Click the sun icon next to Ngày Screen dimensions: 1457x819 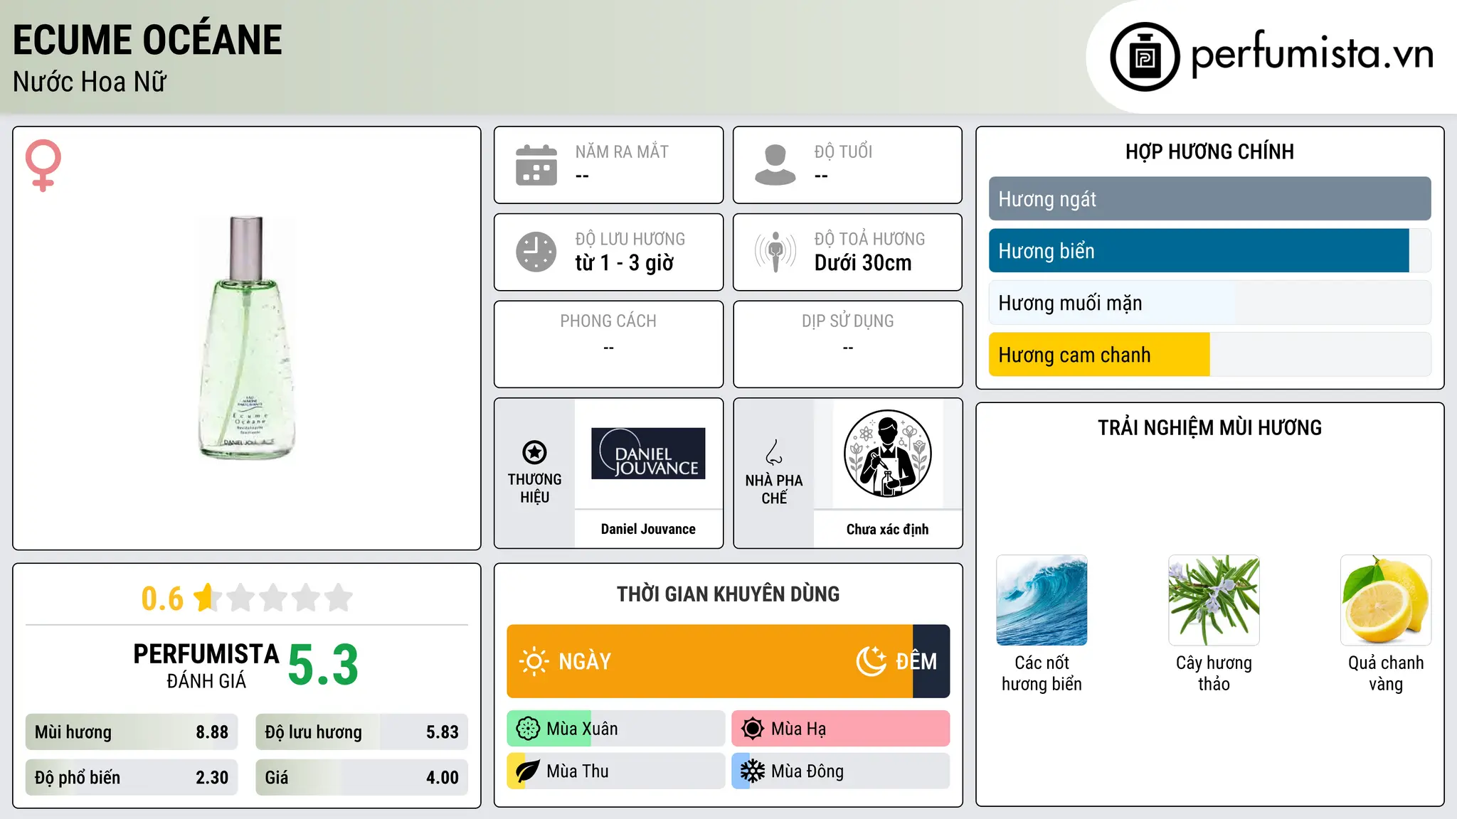(x=534, y=661)
